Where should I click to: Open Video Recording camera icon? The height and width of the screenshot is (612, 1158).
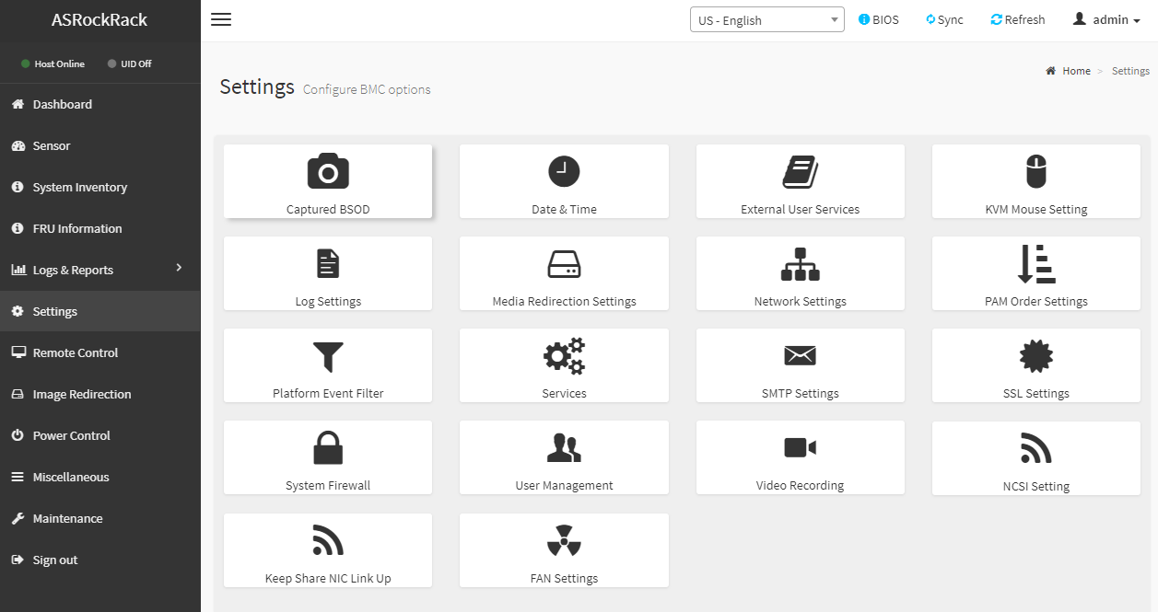tap(800, 448)
